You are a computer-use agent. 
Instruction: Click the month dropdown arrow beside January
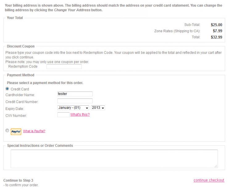pyautogui.click(x=87, y=108)
